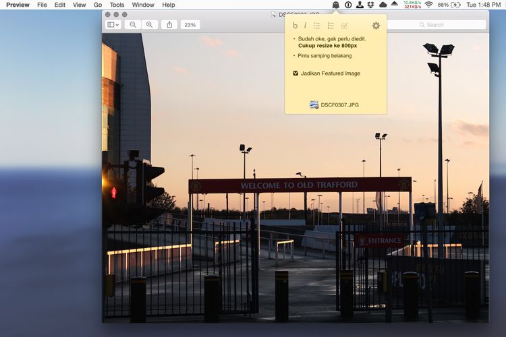The width and height of the screenshot is (506, 337).
Task: Uncheck the Jadikan Featured Image checkbox
Action: 296,73
